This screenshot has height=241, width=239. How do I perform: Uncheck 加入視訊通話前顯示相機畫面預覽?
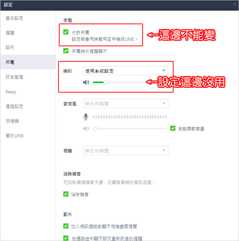pyautogui.click(x=66, y=226)
